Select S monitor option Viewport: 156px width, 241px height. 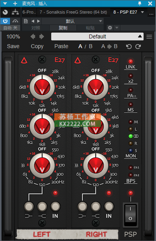point(130,151)
